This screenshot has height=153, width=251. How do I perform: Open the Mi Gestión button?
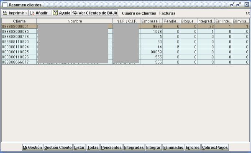tap(33, 148)
